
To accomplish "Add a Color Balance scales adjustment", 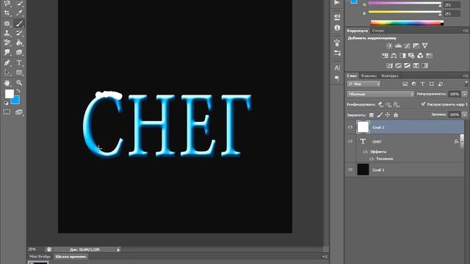I will 394,56.
